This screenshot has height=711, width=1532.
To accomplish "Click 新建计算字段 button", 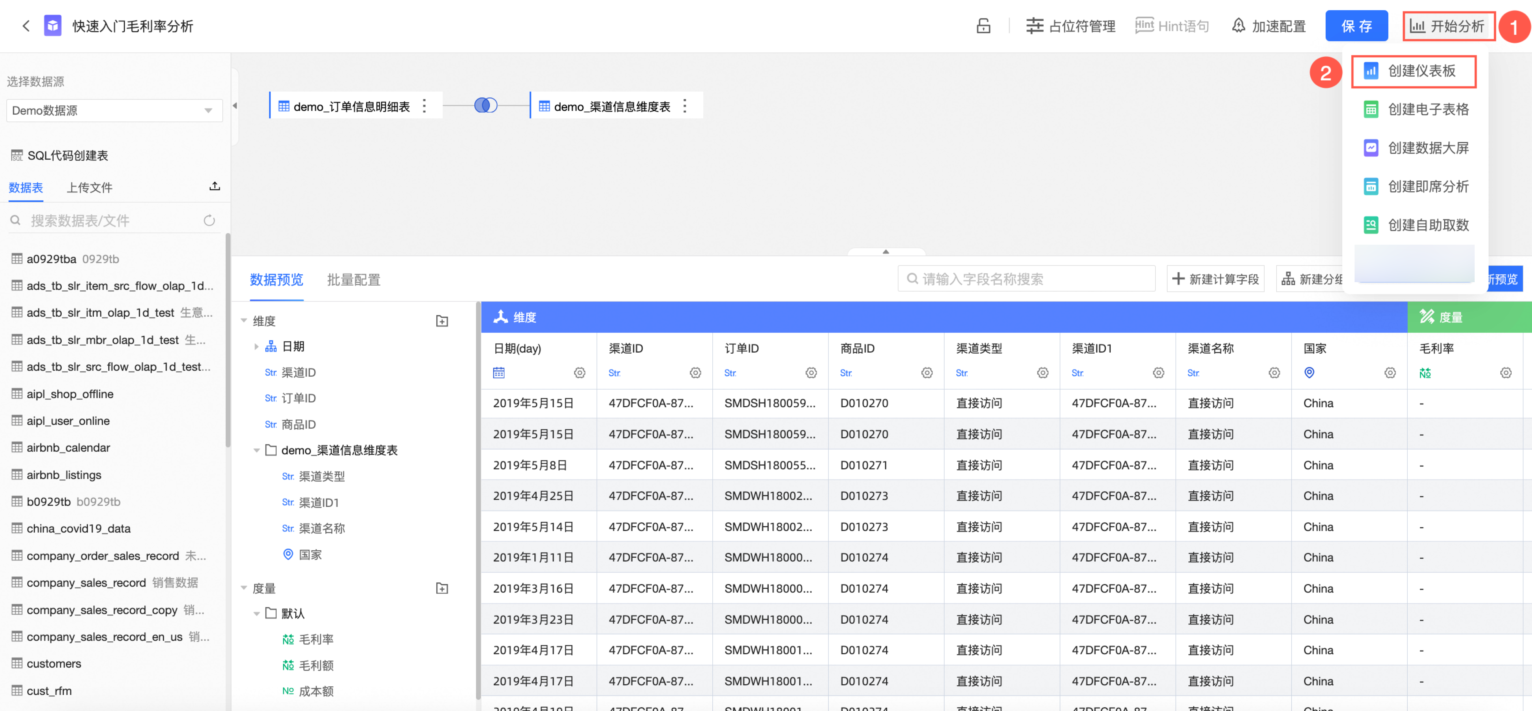I will 1216,279.
